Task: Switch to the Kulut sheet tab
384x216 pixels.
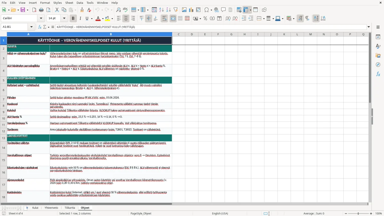Action: [35, 208]
